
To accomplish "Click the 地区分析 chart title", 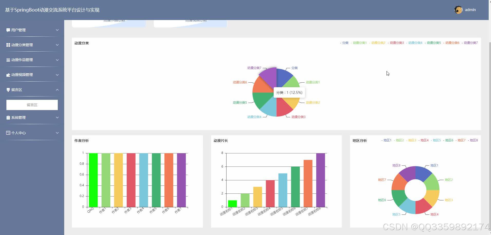I will point(360,141).
